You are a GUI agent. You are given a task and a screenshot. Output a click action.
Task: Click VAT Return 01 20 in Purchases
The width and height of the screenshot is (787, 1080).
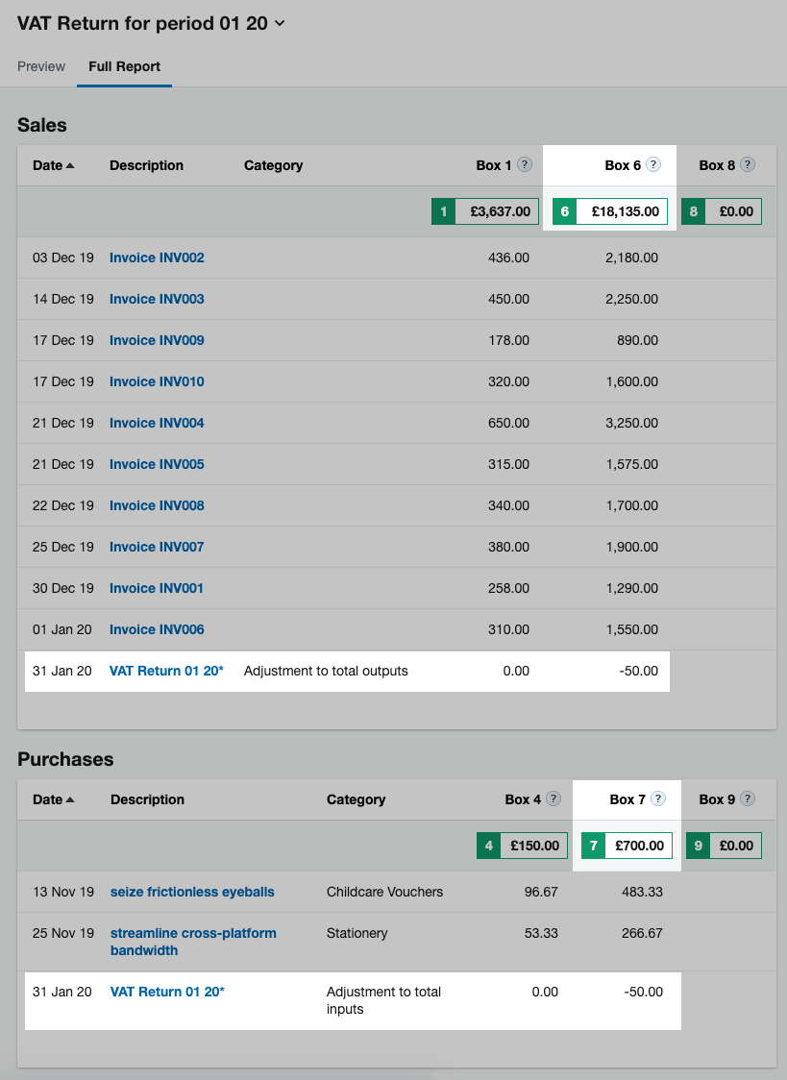[x=167, y=992]
